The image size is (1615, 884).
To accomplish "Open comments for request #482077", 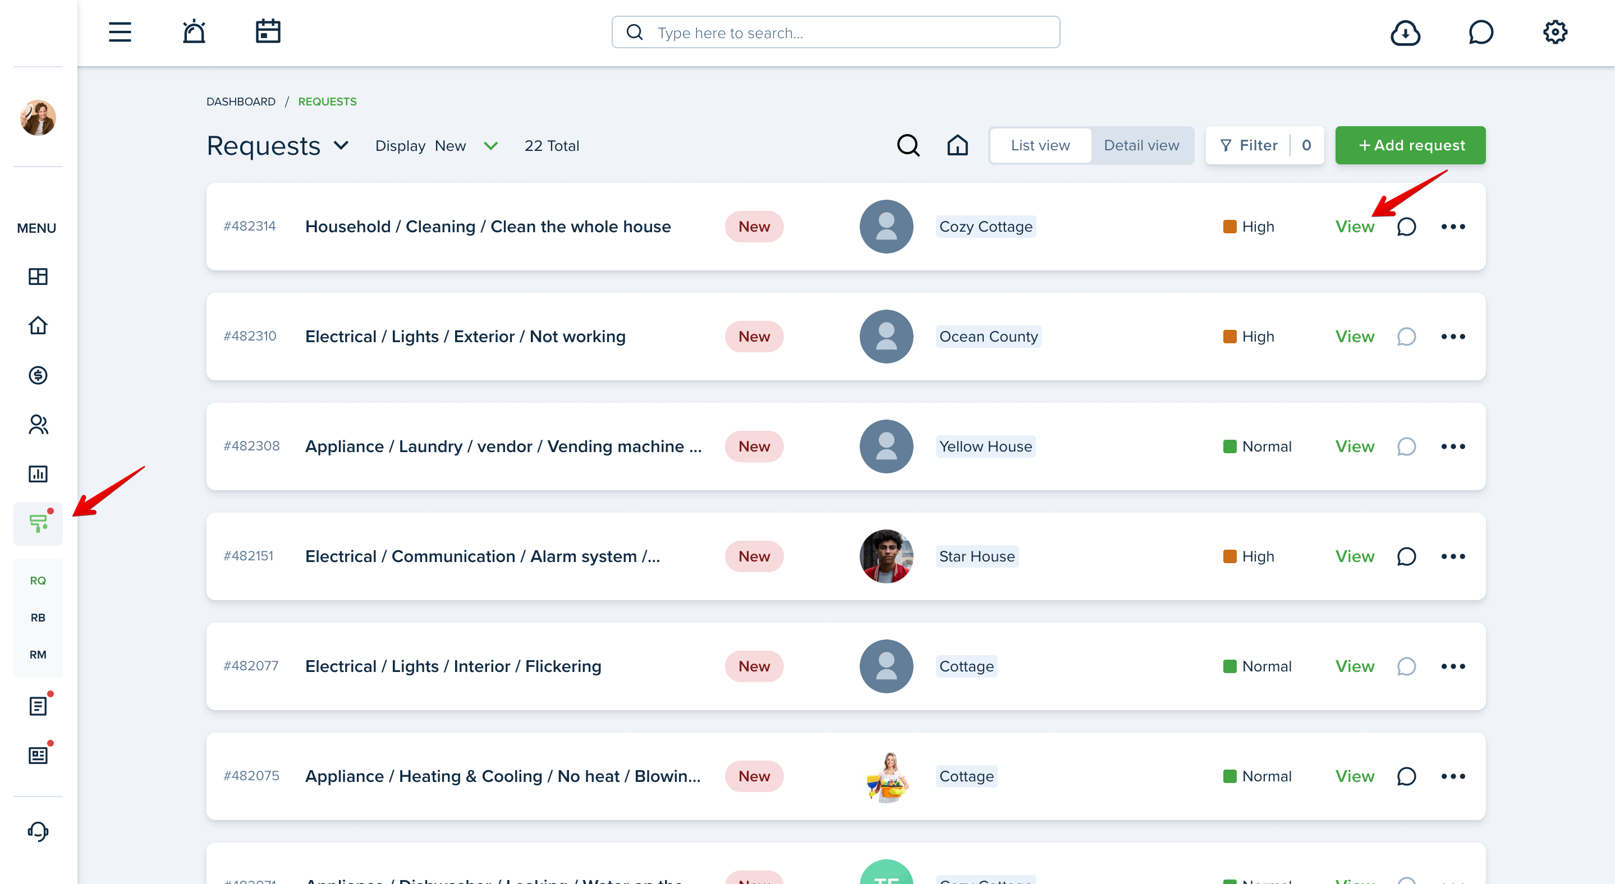I will point(1406,666).
